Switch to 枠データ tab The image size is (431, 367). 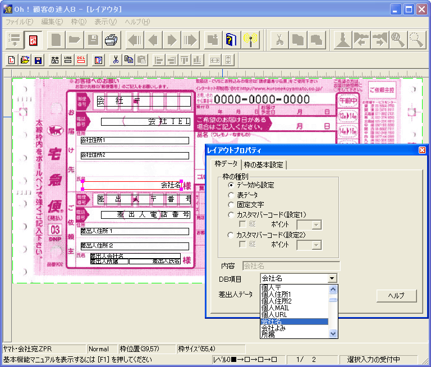[x=226, y=164]
